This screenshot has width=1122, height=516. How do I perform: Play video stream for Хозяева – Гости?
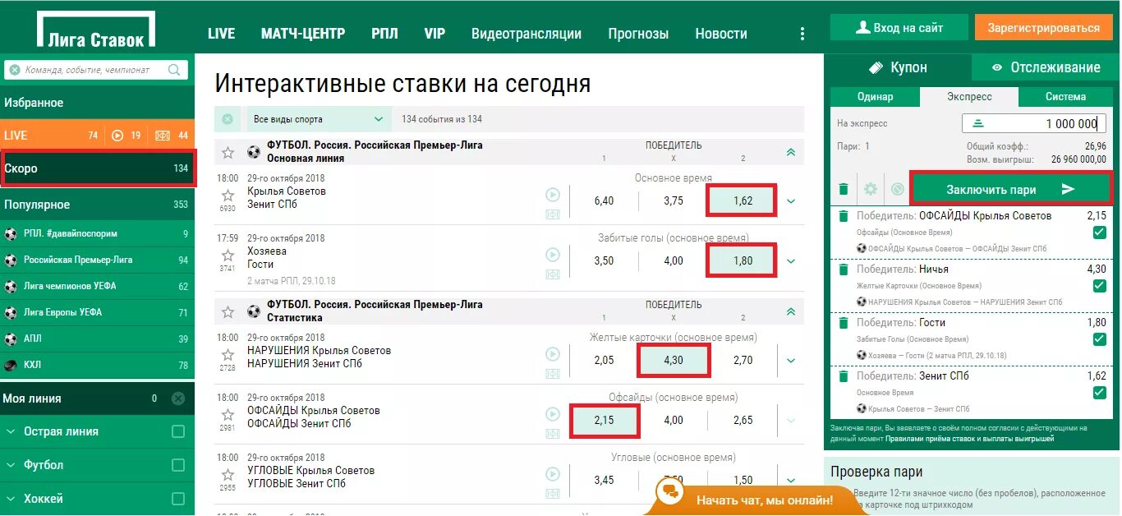pyautogui.click(x=553, y=255)
